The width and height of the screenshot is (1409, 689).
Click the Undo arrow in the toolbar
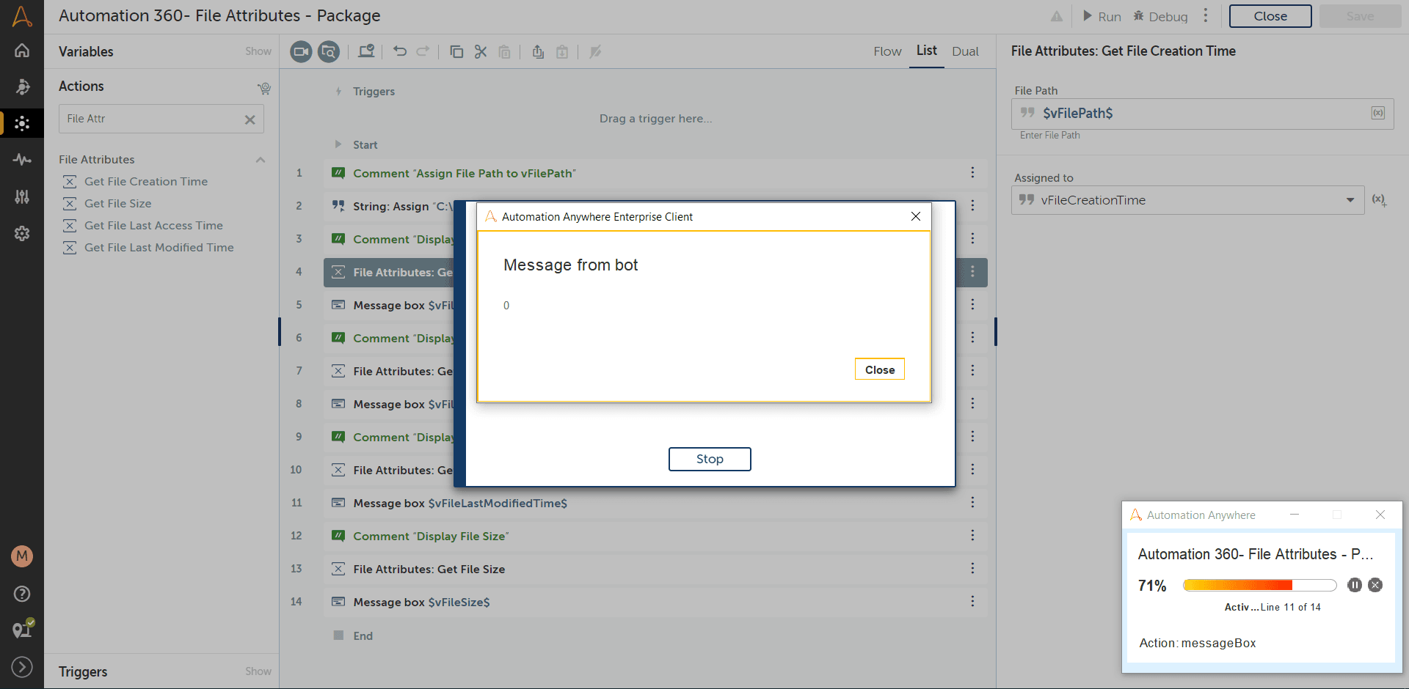pos(400,51)
